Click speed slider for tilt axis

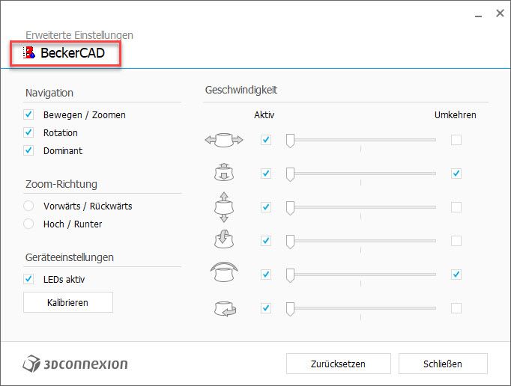(361, 241)
